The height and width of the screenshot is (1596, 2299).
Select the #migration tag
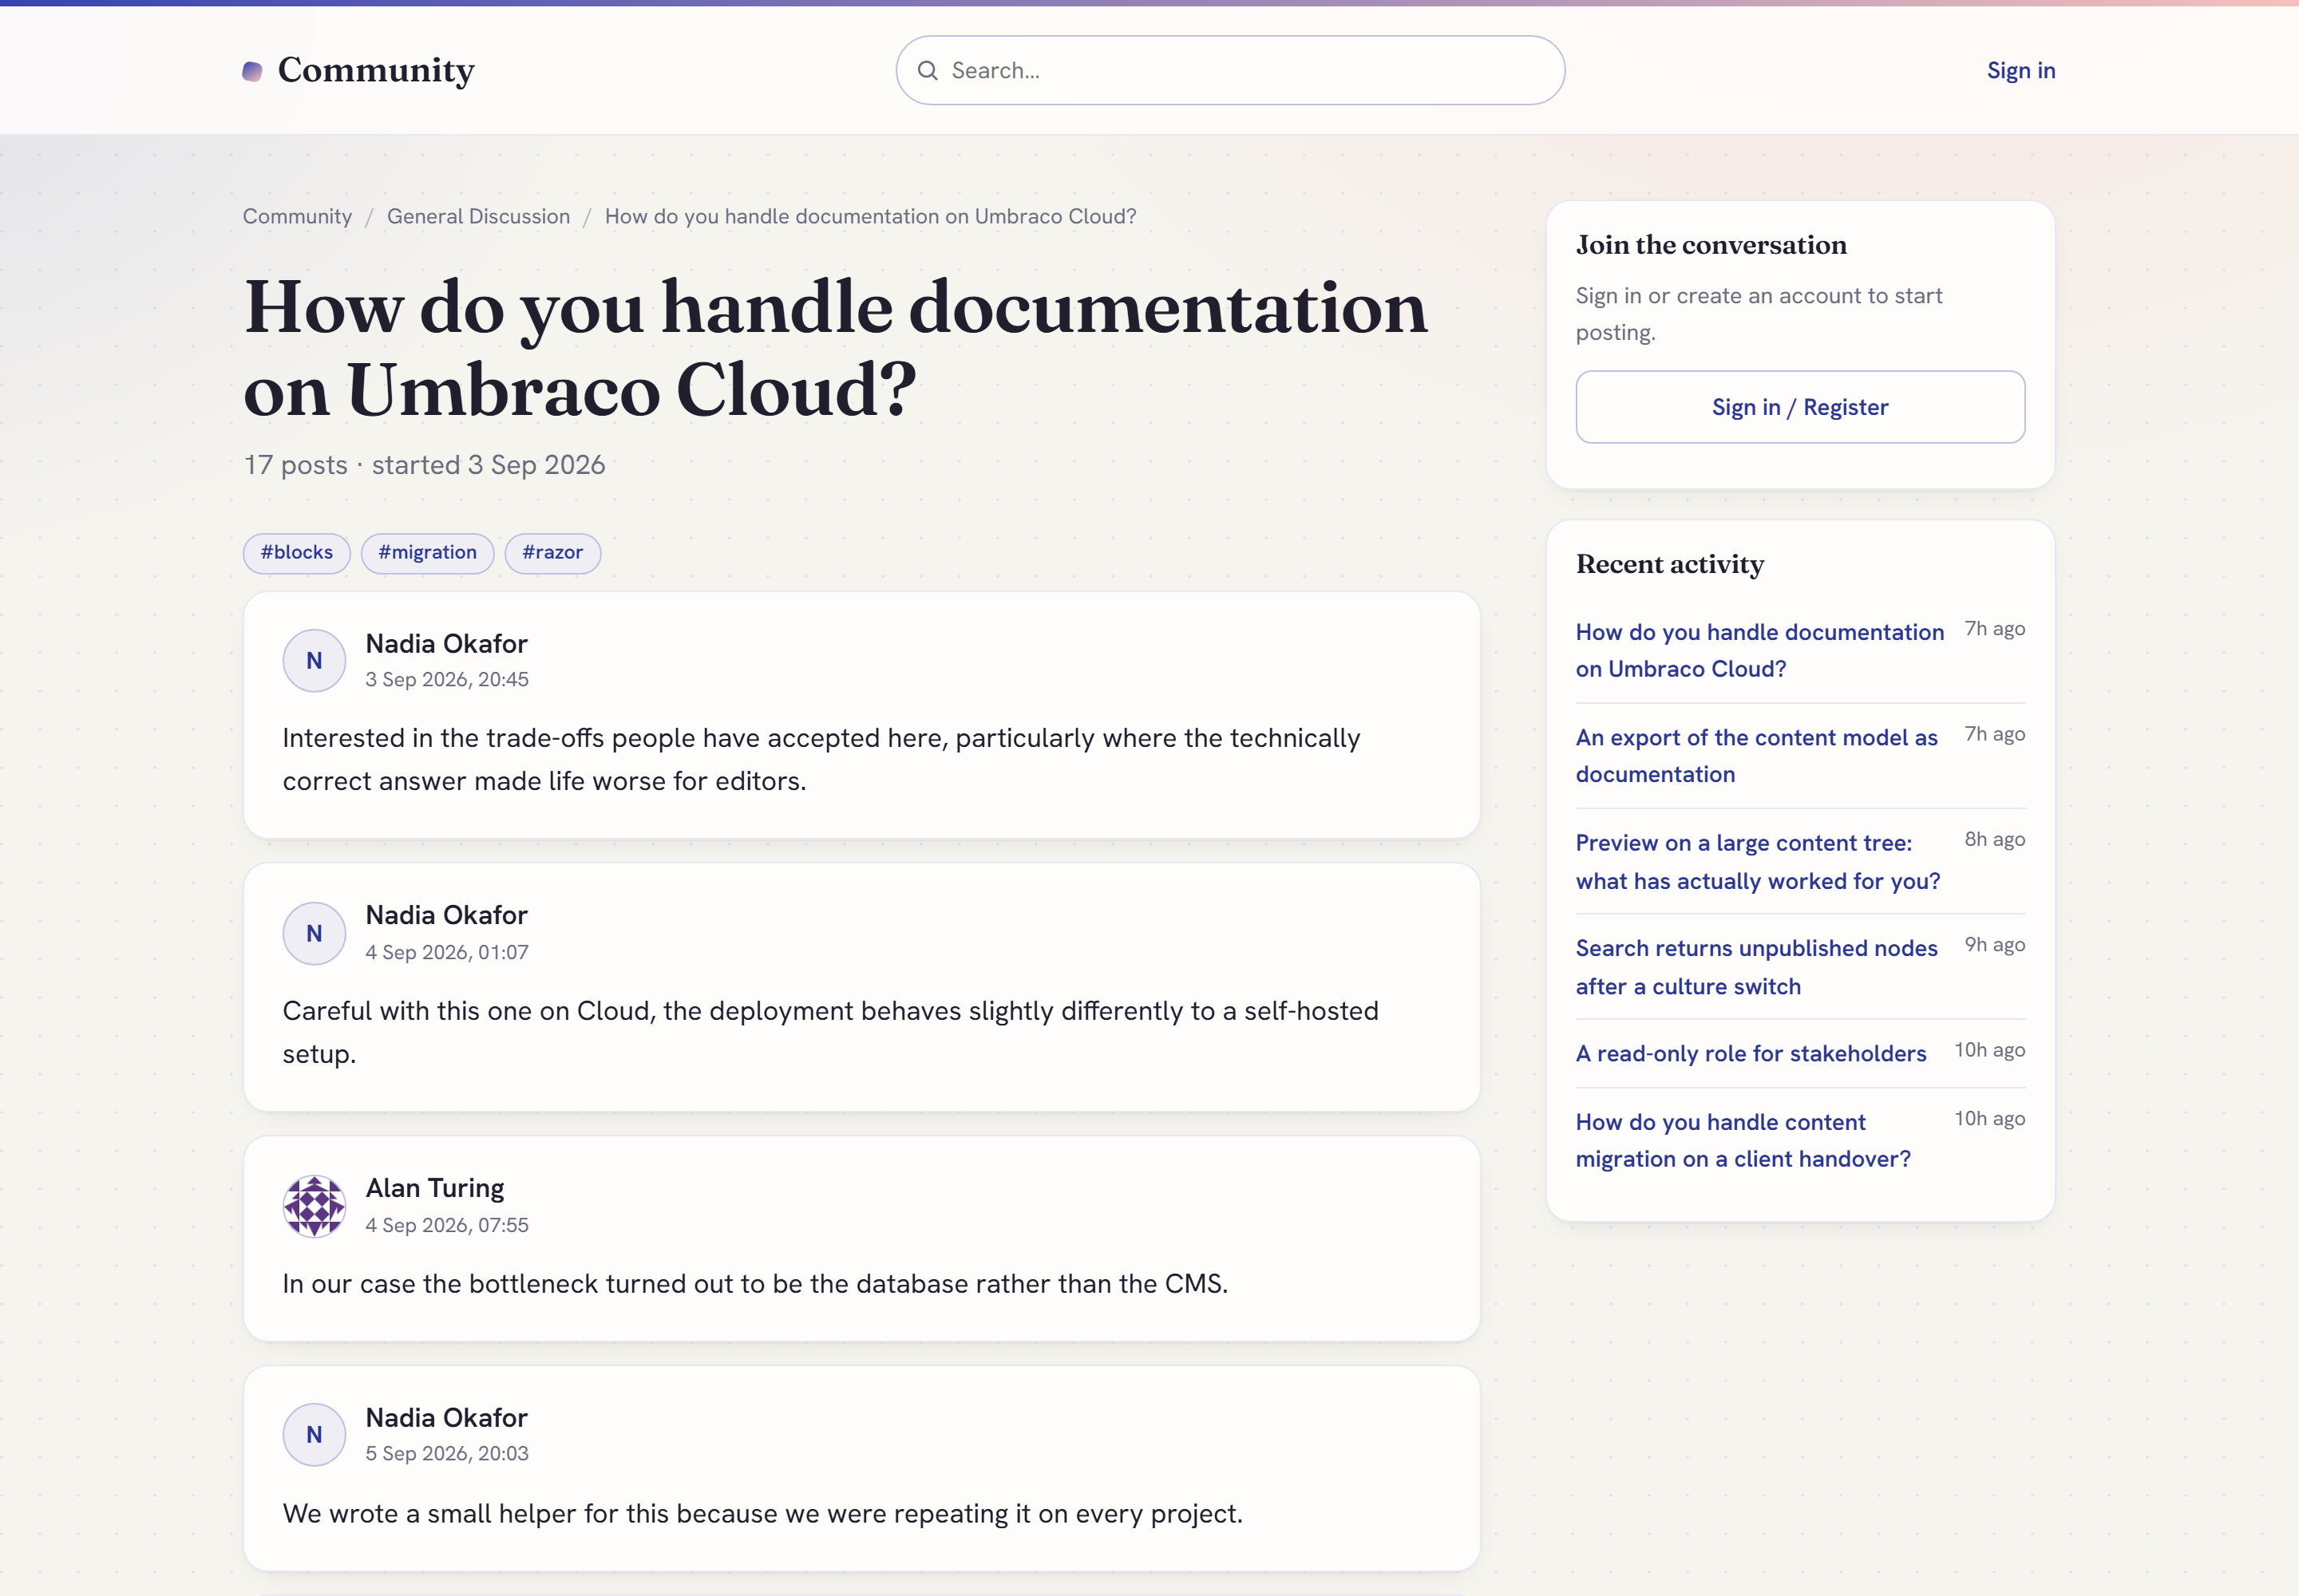427,553
